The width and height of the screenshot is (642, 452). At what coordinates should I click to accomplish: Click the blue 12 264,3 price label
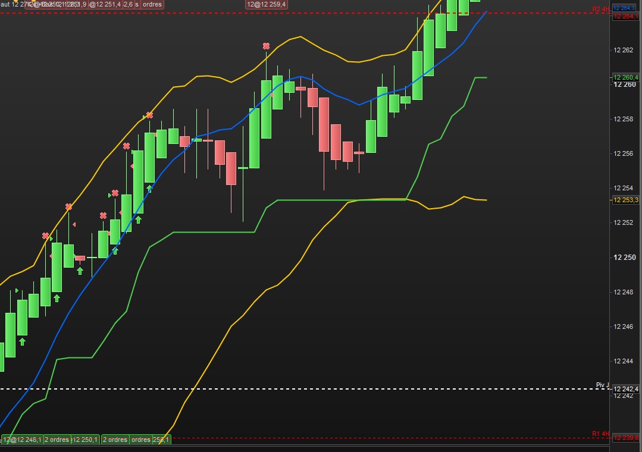pos(624,8)
